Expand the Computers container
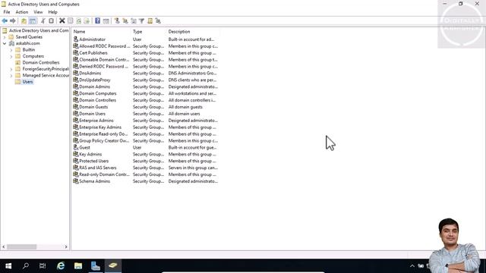This screenshot has width=486, height=273. [x=11, y=57]
